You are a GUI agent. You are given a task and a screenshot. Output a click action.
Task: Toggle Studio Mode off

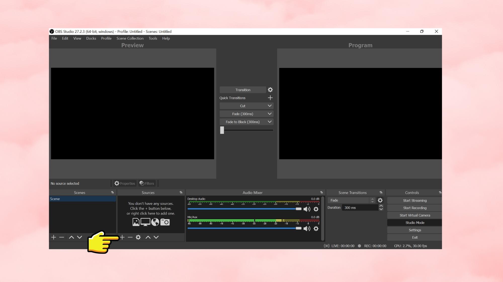[414, 223]
